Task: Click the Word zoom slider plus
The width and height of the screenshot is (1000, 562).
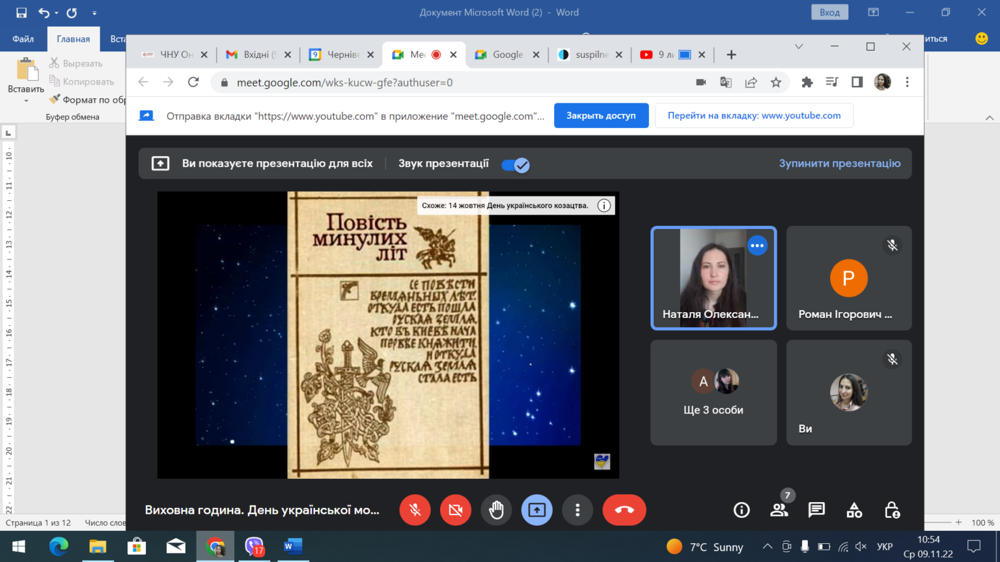Action: point(958,522)
